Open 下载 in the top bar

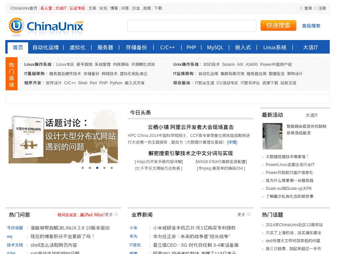click(x=158, y=8)
